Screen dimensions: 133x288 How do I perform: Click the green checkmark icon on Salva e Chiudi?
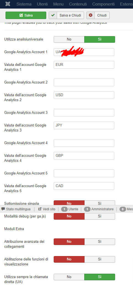53,15
